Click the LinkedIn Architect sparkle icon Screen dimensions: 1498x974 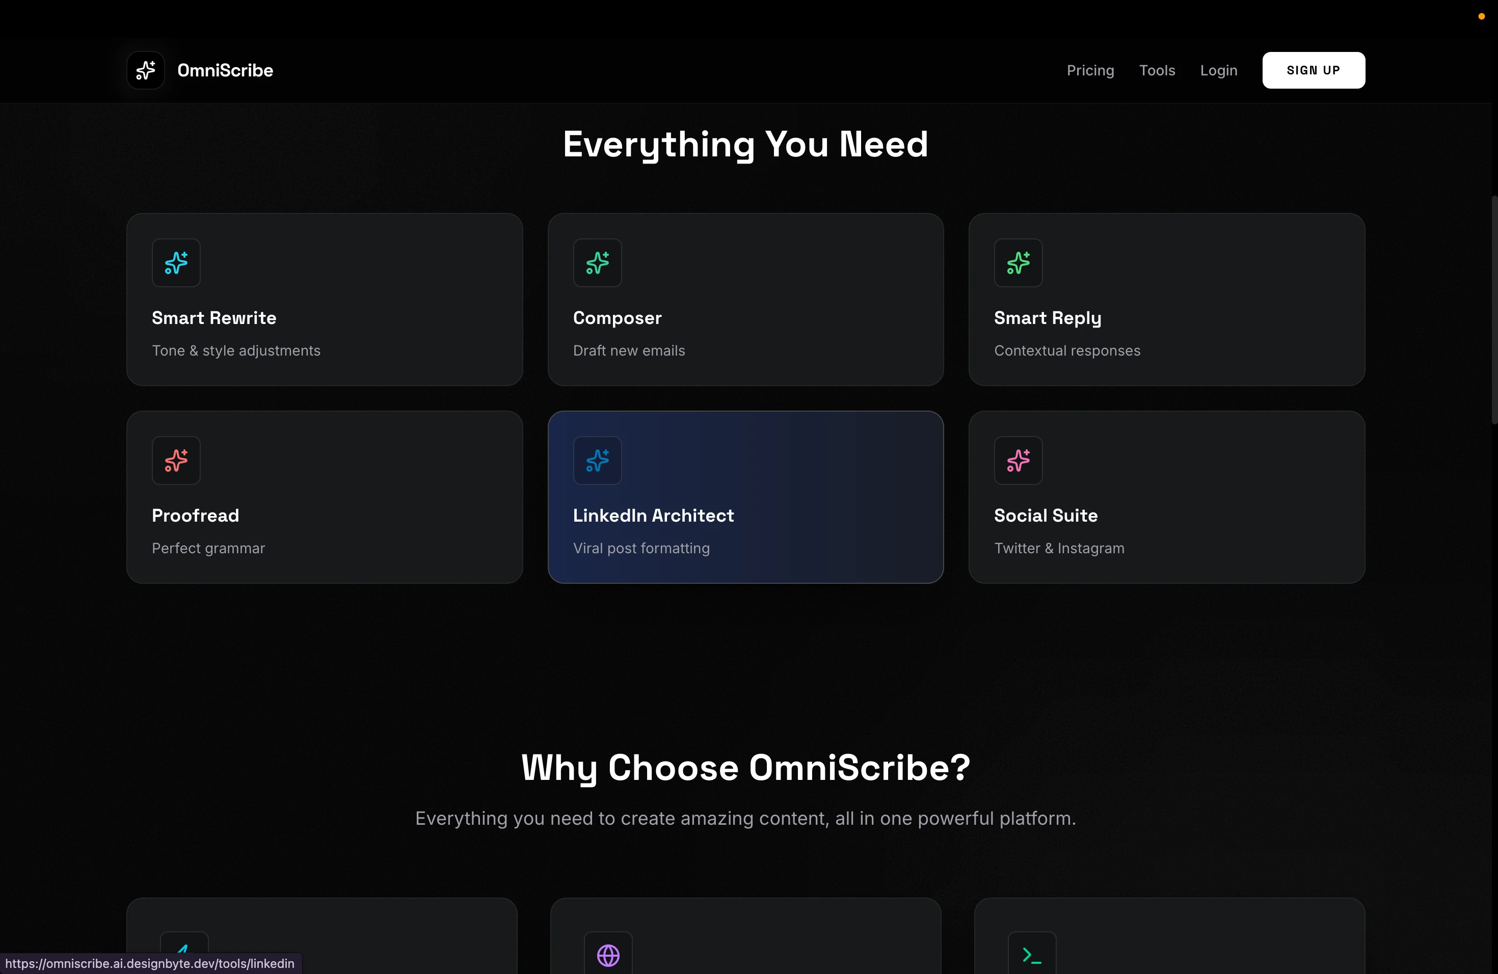597,461
